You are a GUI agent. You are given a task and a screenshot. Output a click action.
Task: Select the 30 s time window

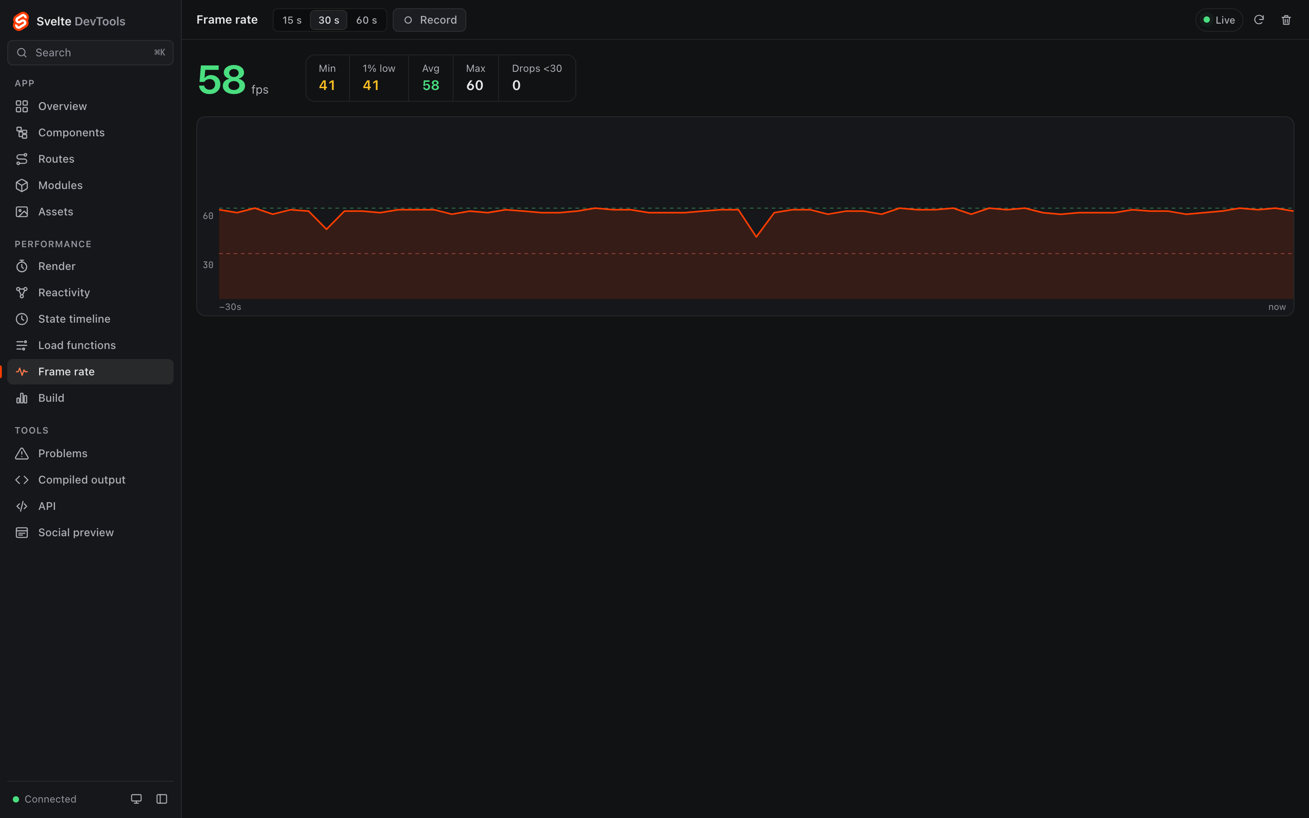pos(329,20)
